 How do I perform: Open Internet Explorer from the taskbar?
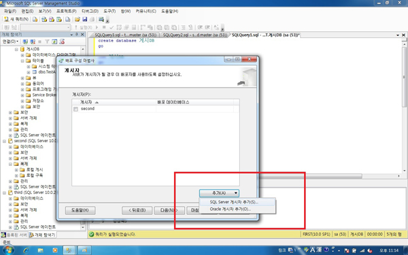click(x=26, y=250)
